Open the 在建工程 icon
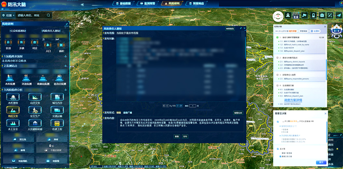Viewport: 343px width, 169px height. 57,123
